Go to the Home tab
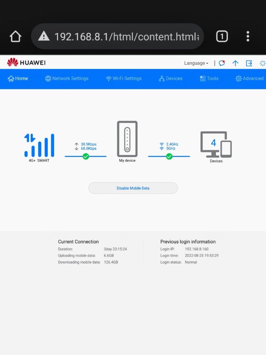Screen dimensions: 266x355 [x=18, y=79]
